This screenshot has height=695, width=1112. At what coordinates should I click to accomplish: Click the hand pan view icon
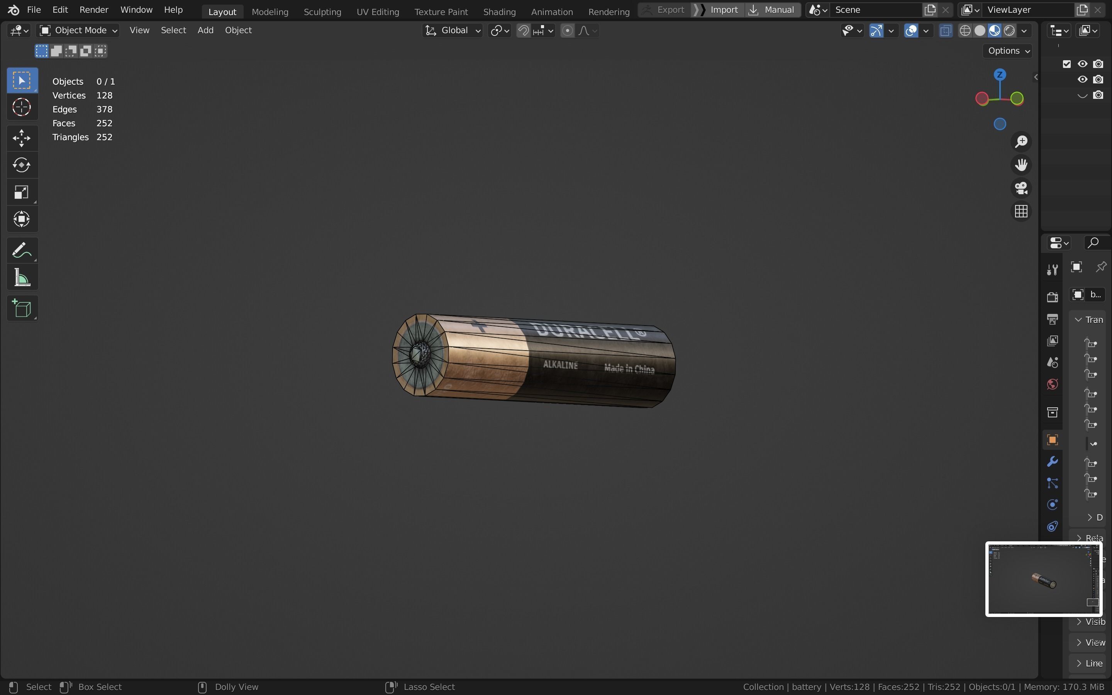[1021, 165]
